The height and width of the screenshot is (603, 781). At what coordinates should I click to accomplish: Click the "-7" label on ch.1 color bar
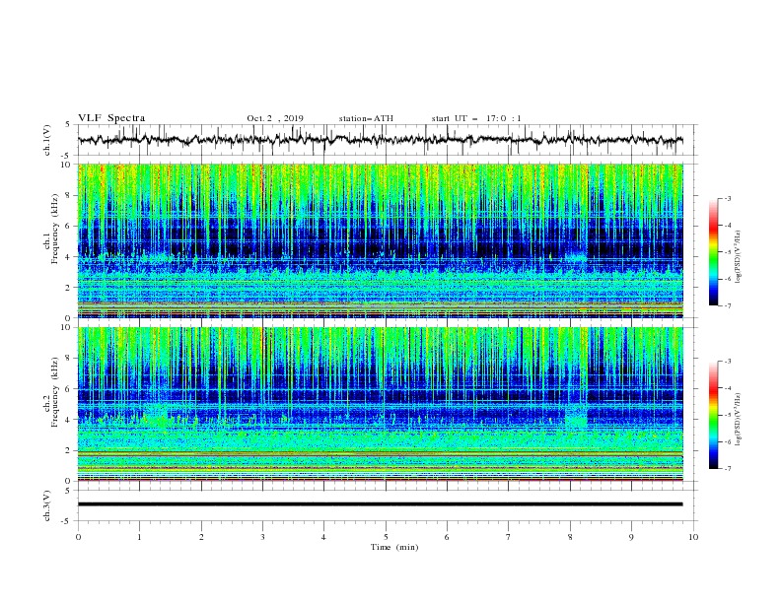point(728,305)
